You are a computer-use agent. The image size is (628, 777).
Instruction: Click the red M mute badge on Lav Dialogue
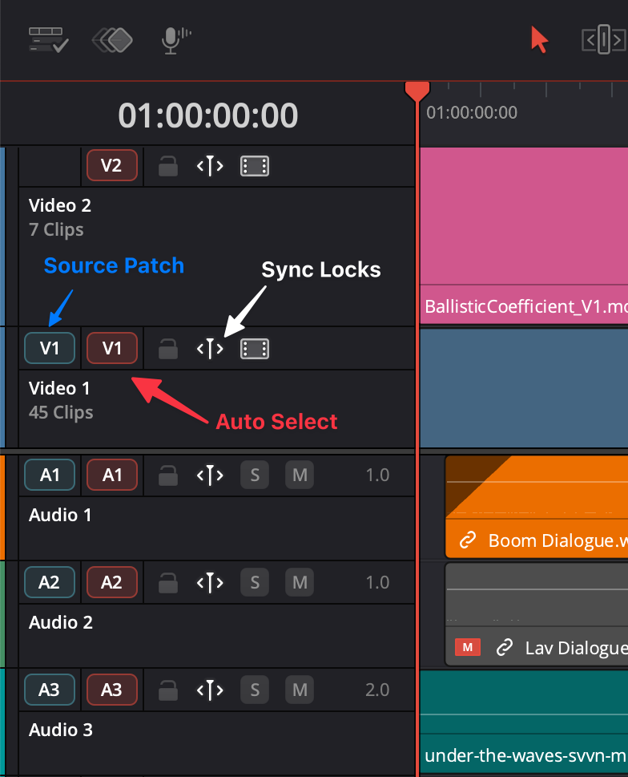(x=468, y=647)
